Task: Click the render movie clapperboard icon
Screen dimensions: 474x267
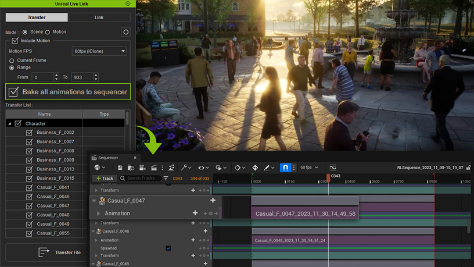Action: (x=153, y=168)
